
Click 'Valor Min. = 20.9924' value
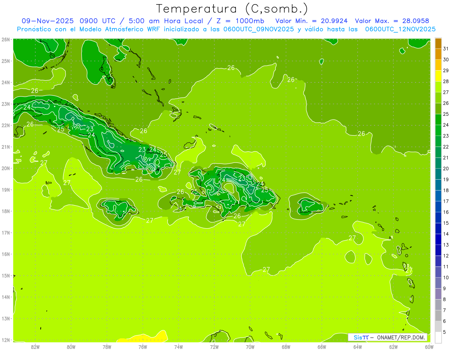click(311, 21)
